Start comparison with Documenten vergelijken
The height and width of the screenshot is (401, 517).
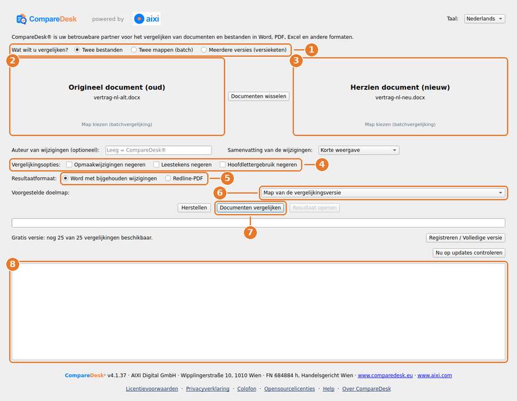point(250,208)
